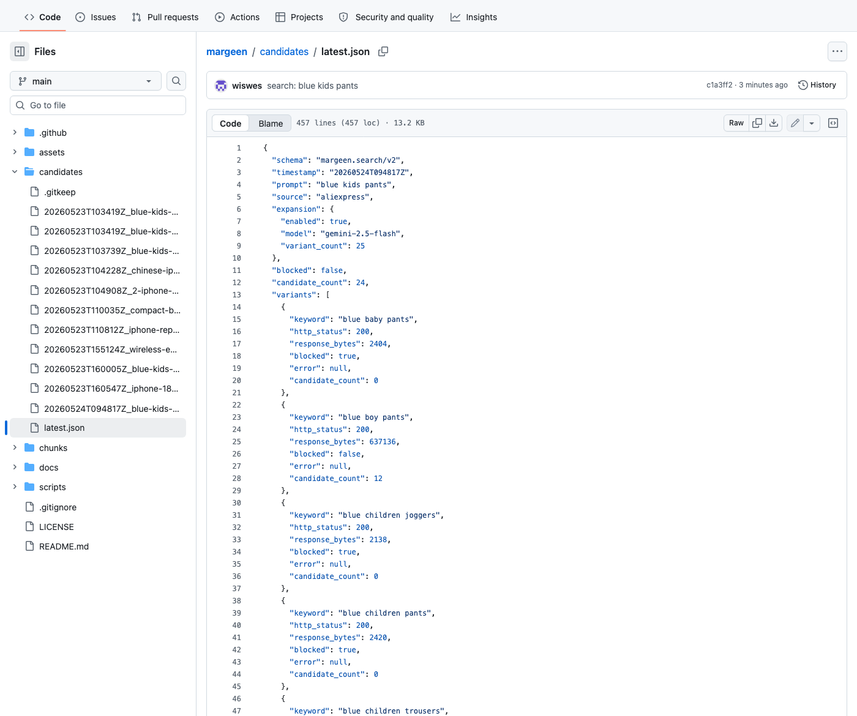Click the README.md file icon
Image resolution: width=857 pixels, height=716 pixels.
coord(29,546)
